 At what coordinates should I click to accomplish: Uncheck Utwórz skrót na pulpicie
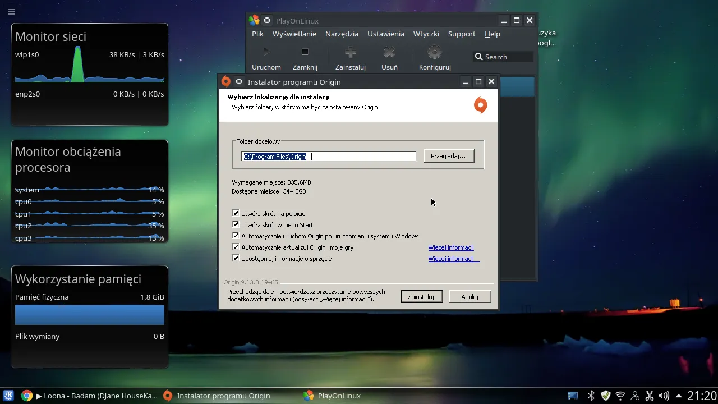point(236,213)
